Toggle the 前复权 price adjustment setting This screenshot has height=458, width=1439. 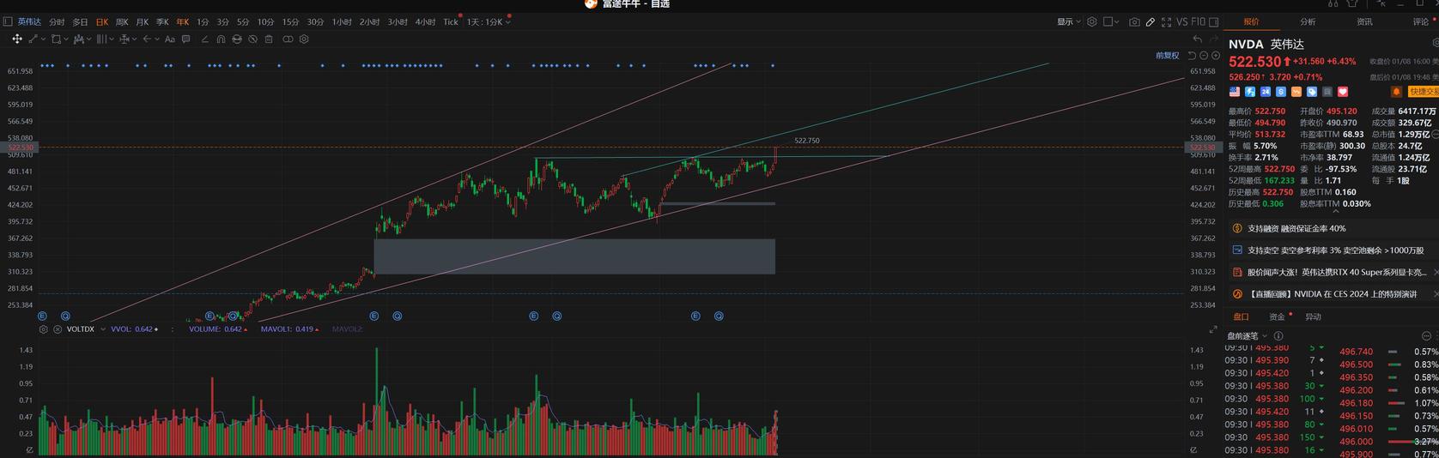[x=1168, y=56]
